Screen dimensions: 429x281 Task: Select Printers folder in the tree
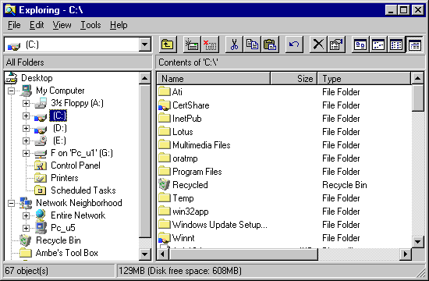[65, 178]
